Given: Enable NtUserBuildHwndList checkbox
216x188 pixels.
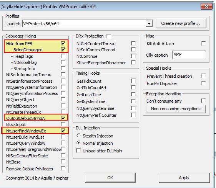Looking at the screenshot, I should click(x=63, y=137).
